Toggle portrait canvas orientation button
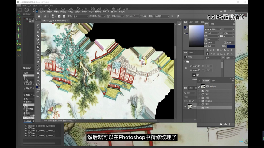 194,75
